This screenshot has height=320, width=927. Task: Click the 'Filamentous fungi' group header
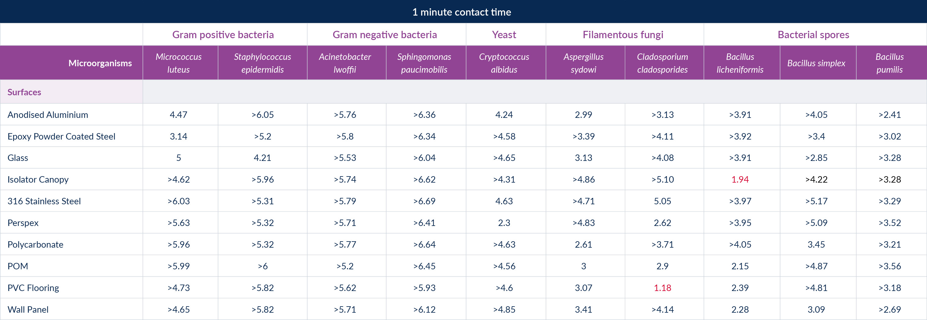(622, 35)
